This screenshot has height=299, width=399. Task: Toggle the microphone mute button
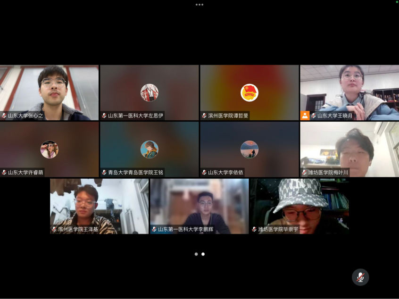360,277
